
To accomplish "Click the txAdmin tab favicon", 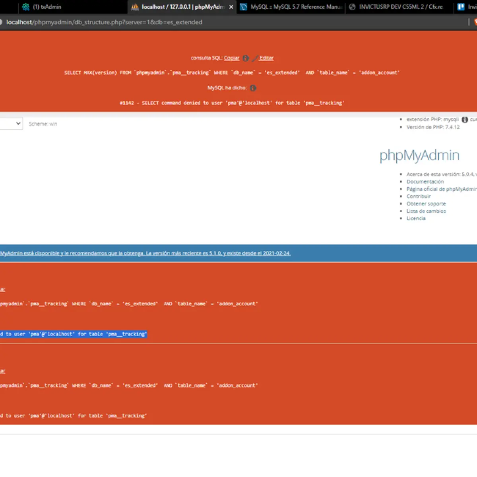I will pyautogui.click(x=26, y=7).
